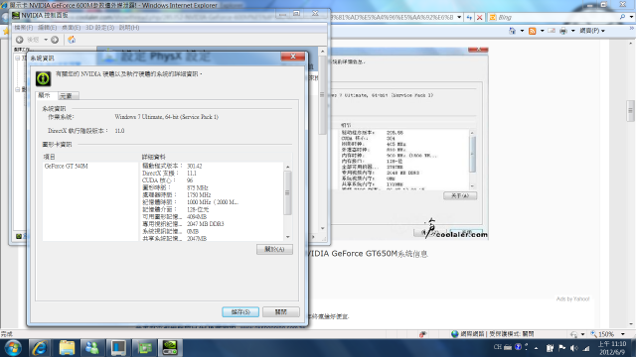The width and height of the screenshot is (636, 357).
Task: Open search provider dropdown arrow
Action: click(x=632, y=18)
